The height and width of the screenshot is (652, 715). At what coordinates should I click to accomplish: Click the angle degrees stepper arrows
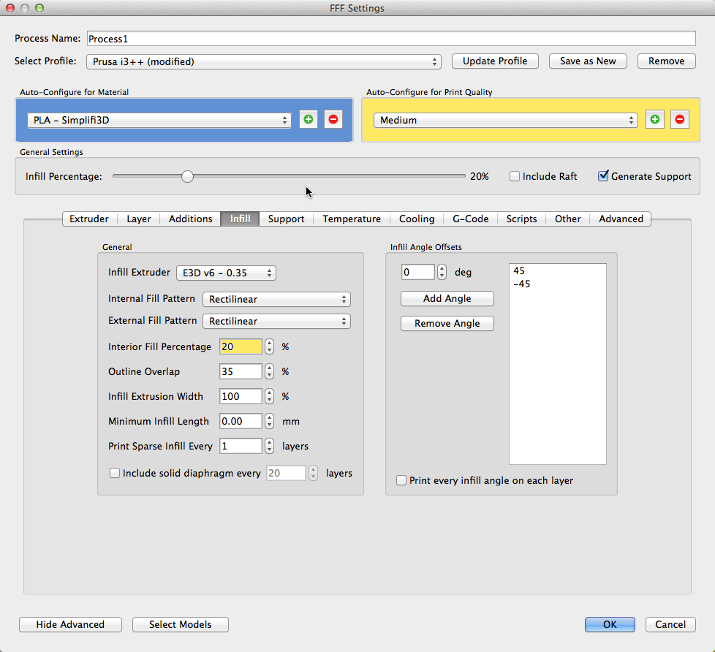click(442, 272)
